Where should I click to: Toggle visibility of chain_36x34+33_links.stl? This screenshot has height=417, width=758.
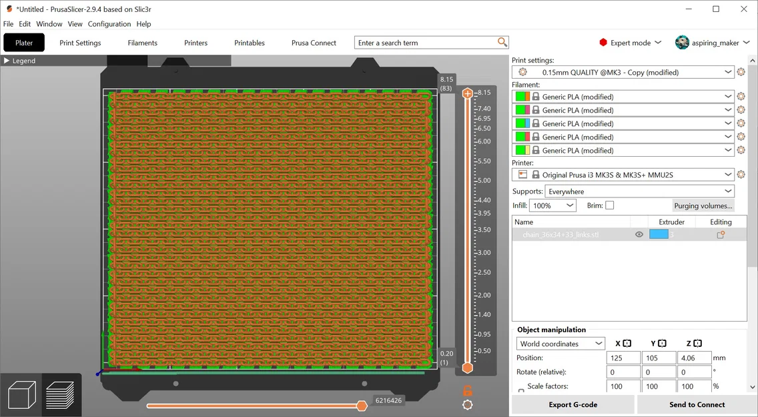639,235
